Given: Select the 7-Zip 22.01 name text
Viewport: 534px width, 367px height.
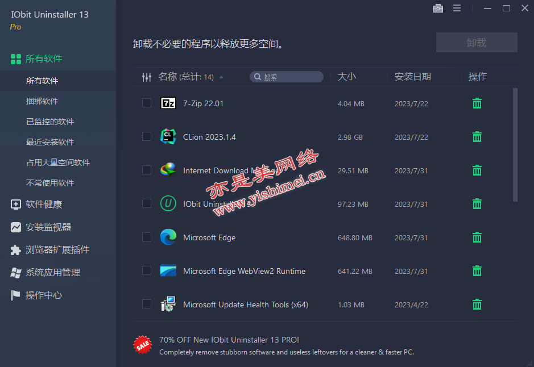Looking at the screenshot, I should (204, 103).
